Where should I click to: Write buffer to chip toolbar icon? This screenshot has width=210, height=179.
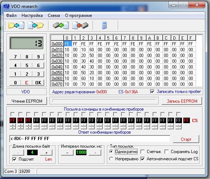pos(80,25)
